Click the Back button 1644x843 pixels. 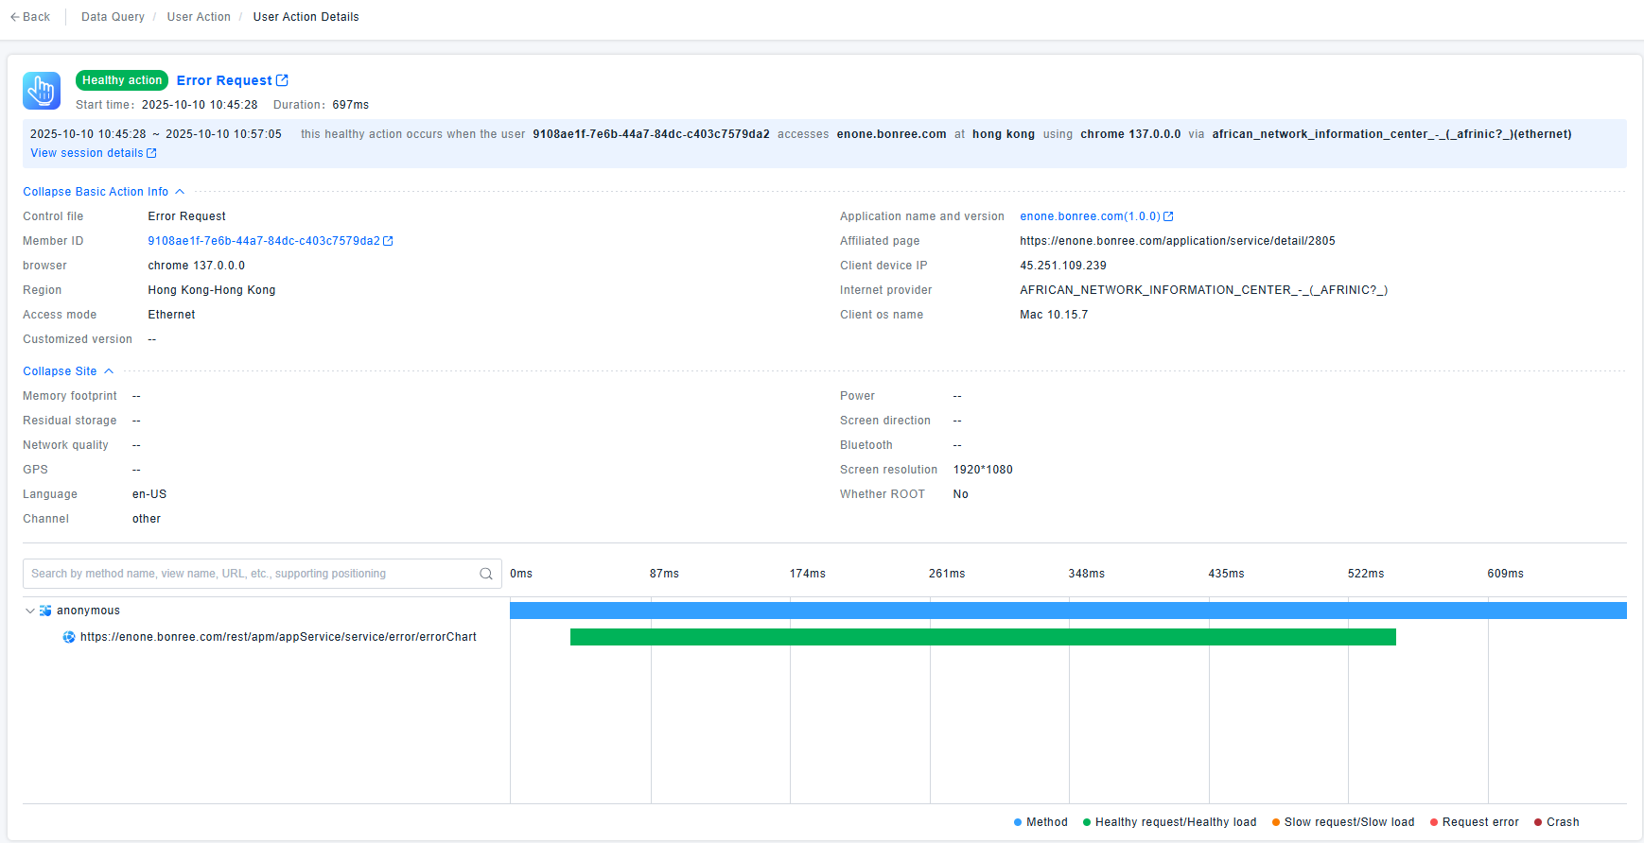pyautogui.click(x=30, y=17)
